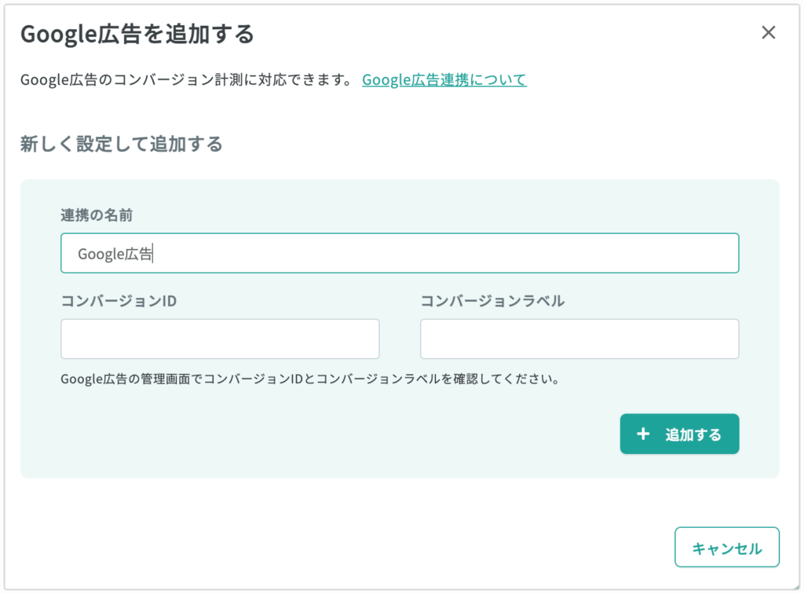Select the コンバージョンID input field

(220, 339)
